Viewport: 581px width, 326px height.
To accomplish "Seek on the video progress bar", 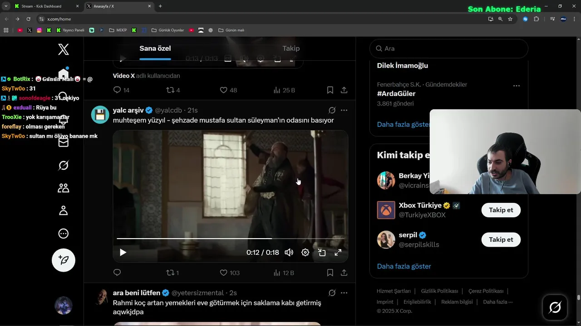I will pyautogui.click(x=230, y=238).
